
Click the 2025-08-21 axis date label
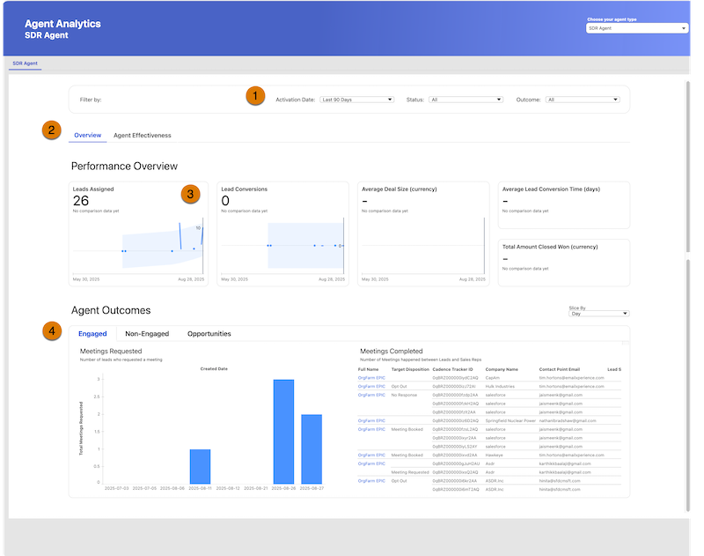click(x=256, y=488)
